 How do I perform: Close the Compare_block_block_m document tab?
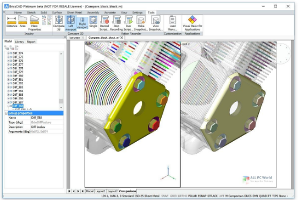click(x=122, y=37)
